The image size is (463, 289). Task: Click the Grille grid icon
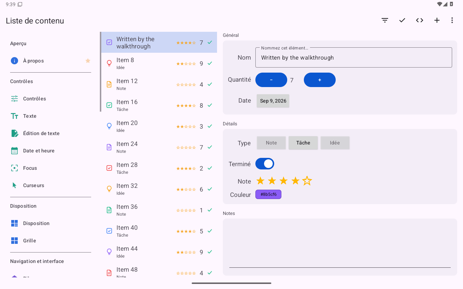[x=14, y=241]
